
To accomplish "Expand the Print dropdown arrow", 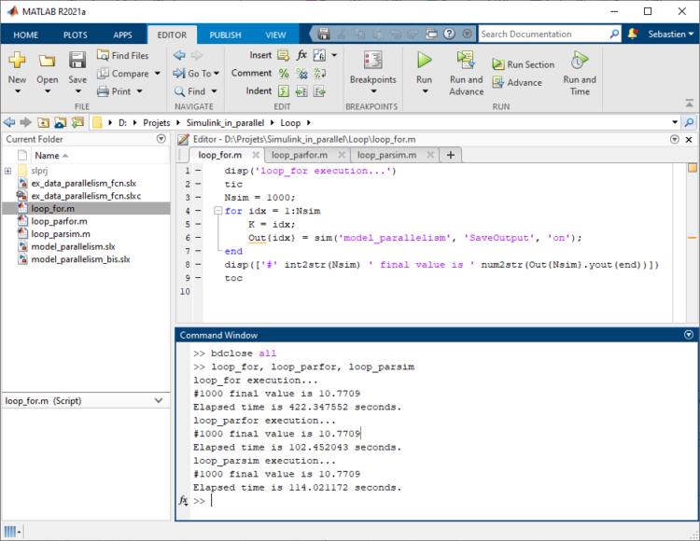I will [x=140, y=91].
